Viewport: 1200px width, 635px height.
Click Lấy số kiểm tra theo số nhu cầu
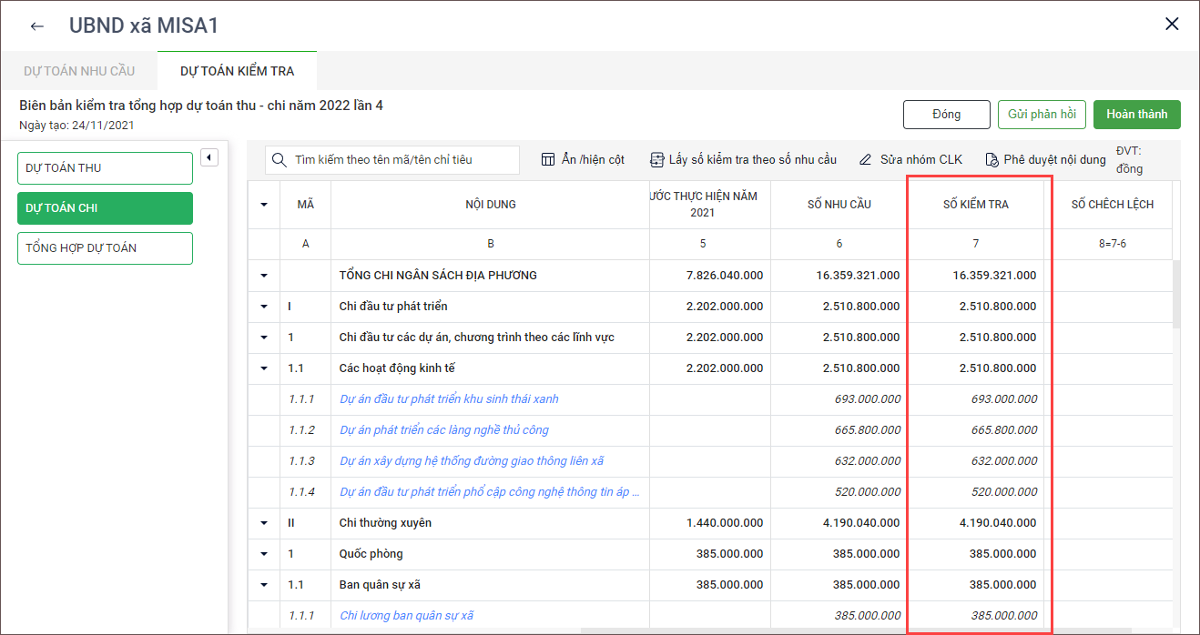743,160
